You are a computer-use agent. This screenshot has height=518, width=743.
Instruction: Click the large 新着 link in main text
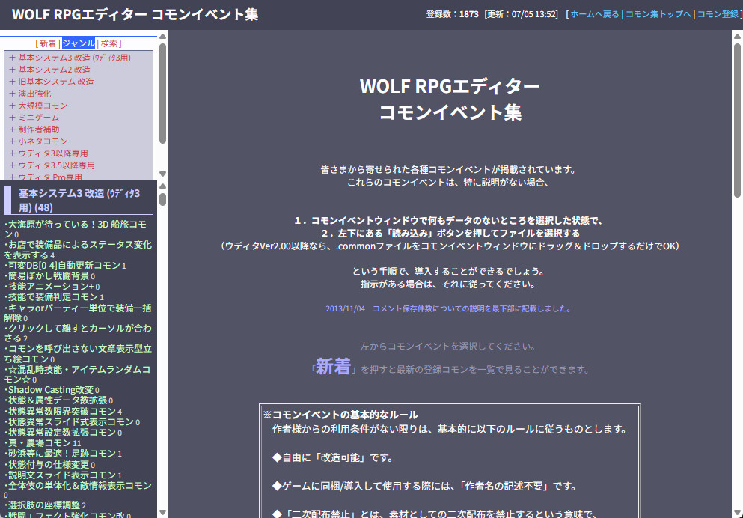(333, 366)
